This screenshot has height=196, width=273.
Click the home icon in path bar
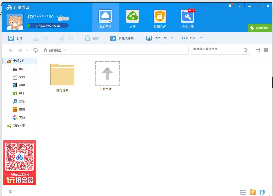(x=45, y=50)
